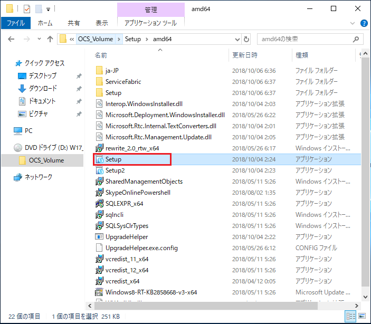Click the Setup application Skype icon
371x324 pixels.
point(99,159)
